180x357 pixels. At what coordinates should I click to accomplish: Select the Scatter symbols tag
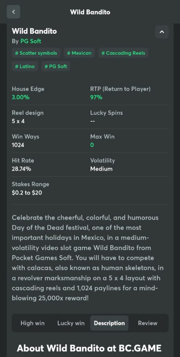coord(36,53)
